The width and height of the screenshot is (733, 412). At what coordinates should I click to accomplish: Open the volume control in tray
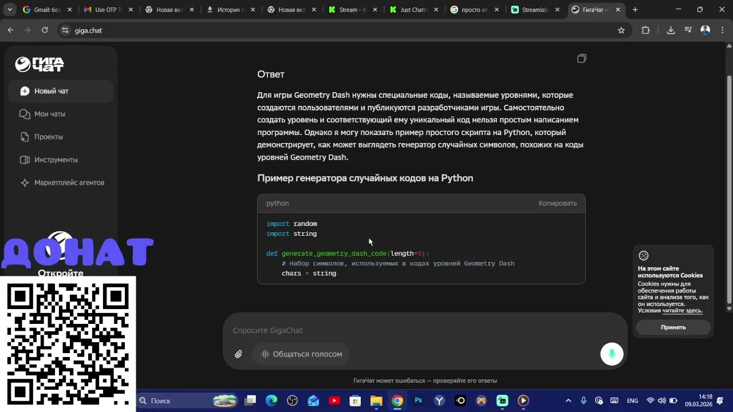(662, 401)
